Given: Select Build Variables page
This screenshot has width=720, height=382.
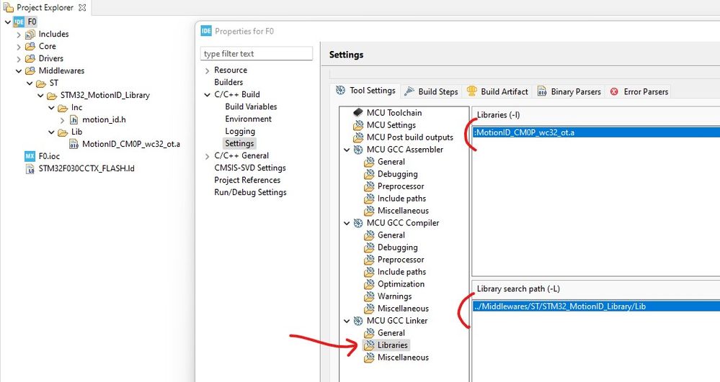Looking at the screenshot, I should click(252, 106).
